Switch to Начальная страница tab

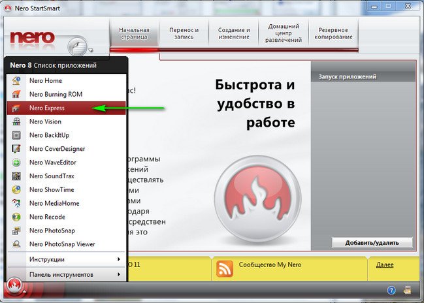134,33
